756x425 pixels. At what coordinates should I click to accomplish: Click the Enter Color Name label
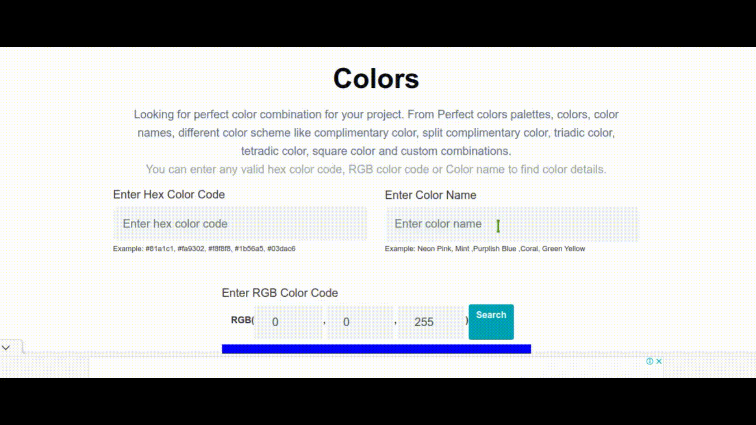(430, 195)
